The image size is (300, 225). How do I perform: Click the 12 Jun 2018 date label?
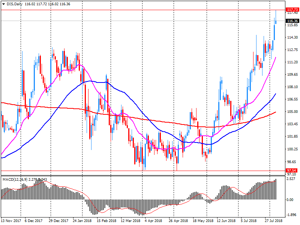point(226,221)
